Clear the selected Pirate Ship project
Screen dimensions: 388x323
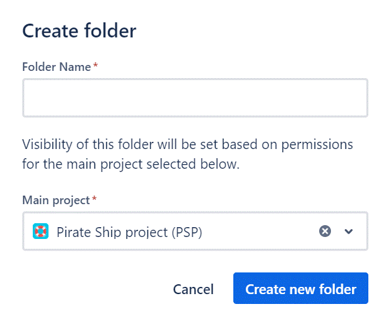click(325, 231)
